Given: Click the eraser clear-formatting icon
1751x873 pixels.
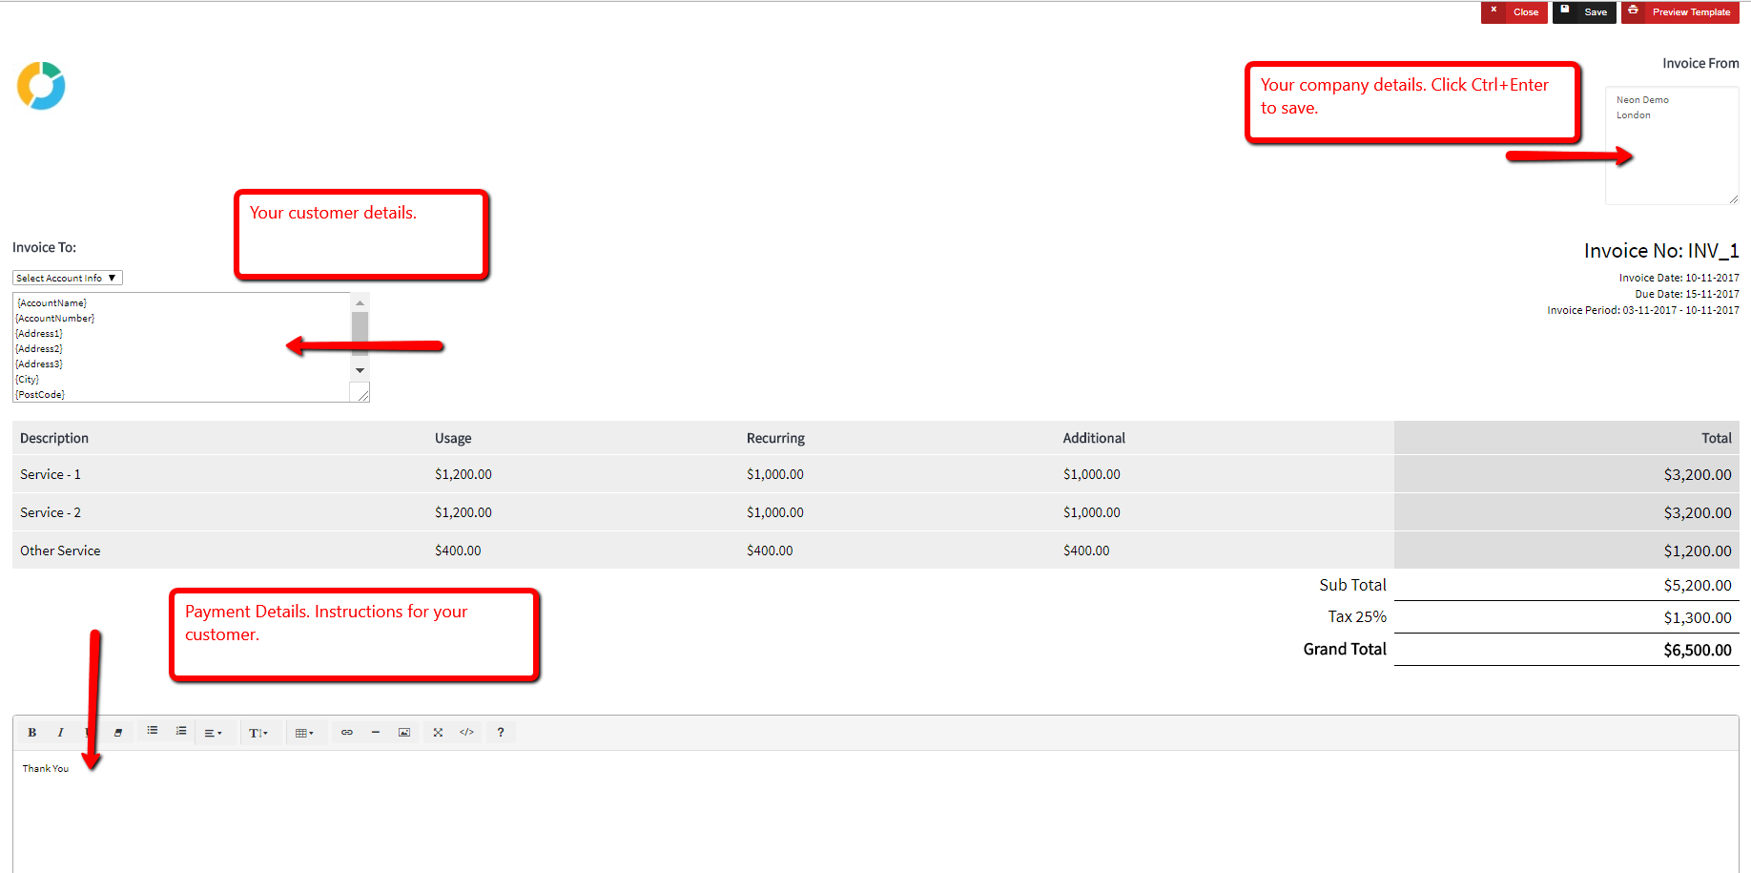Looking at the screenshot, I should point(118,733).
